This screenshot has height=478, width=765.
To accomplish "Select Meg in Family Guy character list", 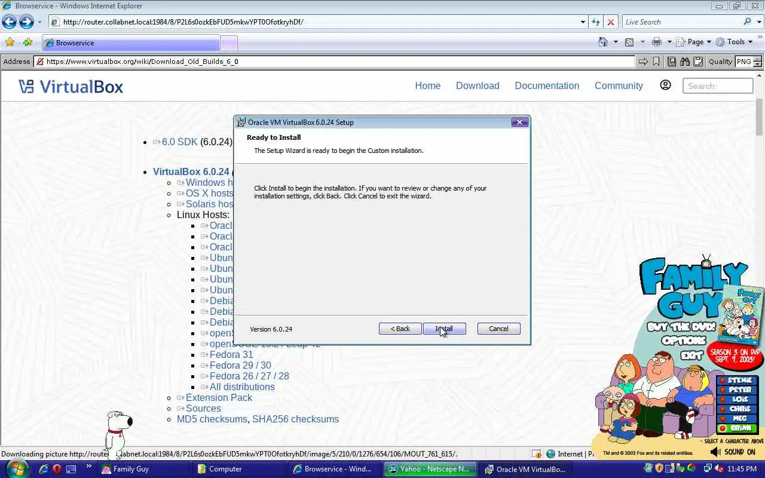I will [x=738, y=419].
